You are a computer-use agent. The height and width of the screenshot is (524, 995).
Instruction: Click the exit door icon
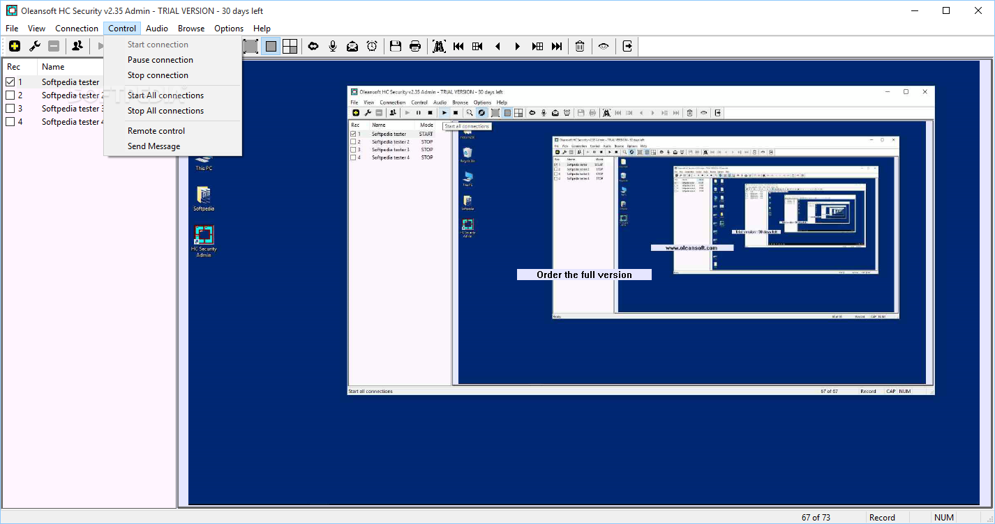point(627,47)
